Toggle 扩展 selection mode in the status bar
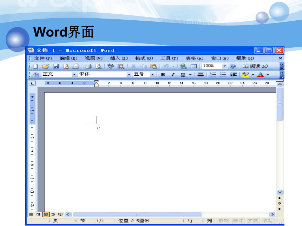 click(x=253, y=221)
